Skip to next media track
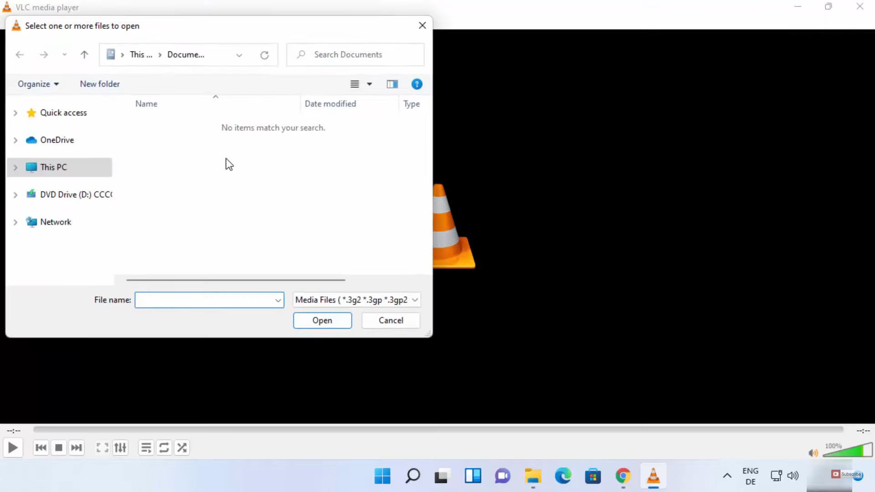Viewport: 875px width, 492px height. (77, 448)
